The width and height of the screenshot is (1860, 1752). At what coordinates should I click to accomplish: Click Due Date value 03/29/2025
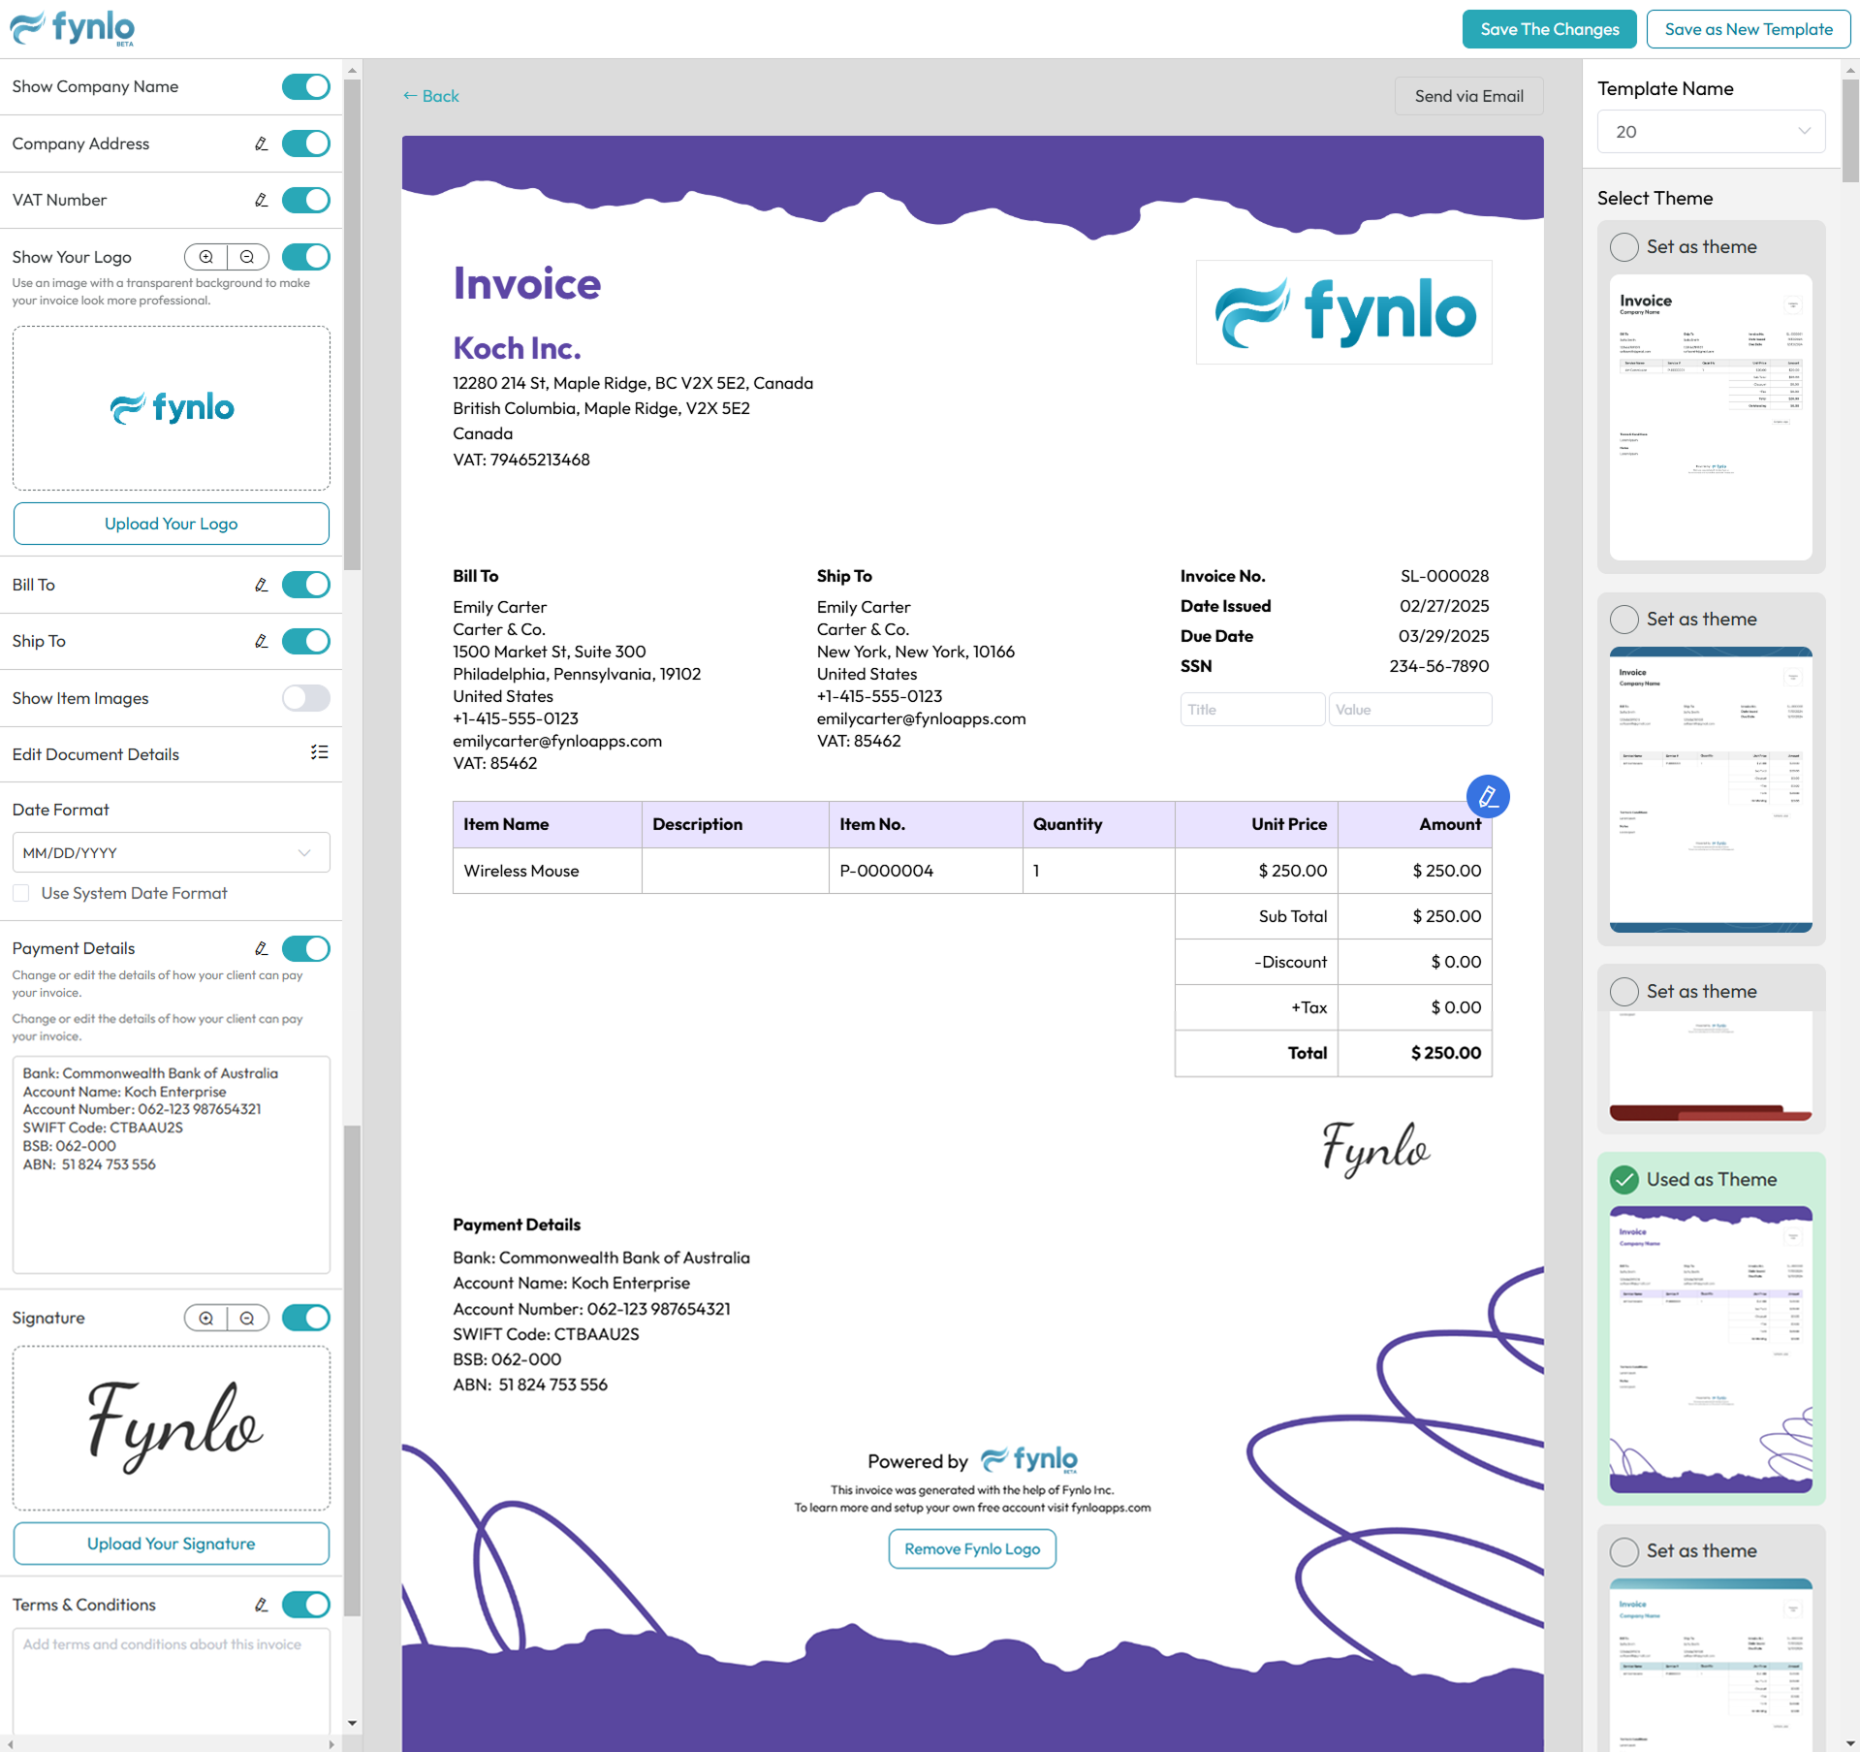1443,636
